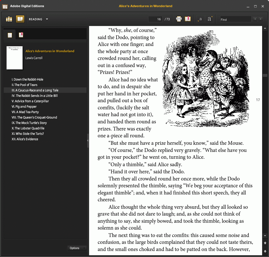
Task: Click the book cover thumbnail
Action: coord(15,58)
